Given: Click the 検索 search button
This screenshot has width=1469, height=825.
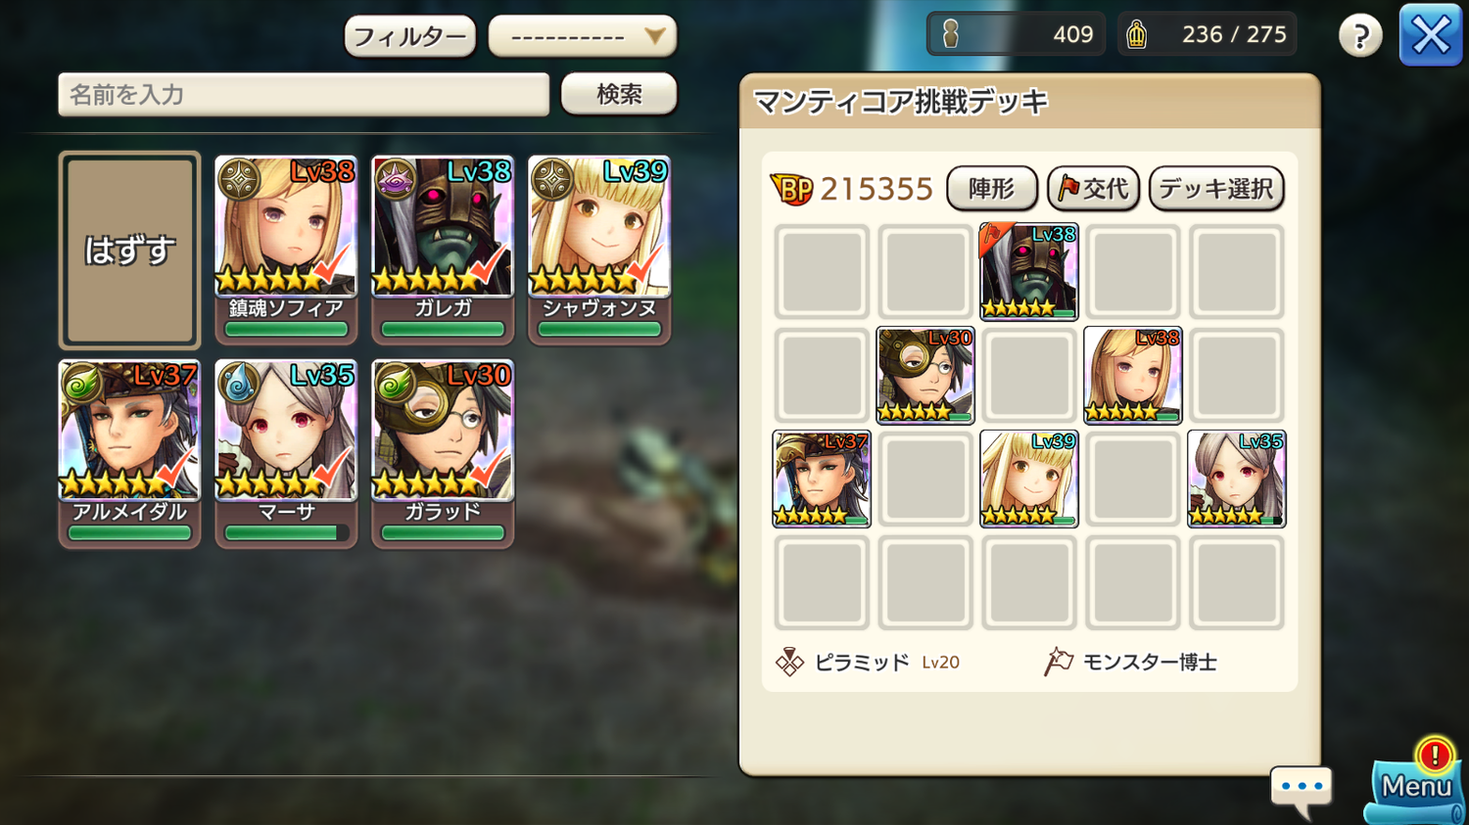Looking at the screenshot, I should click(619, 94).
